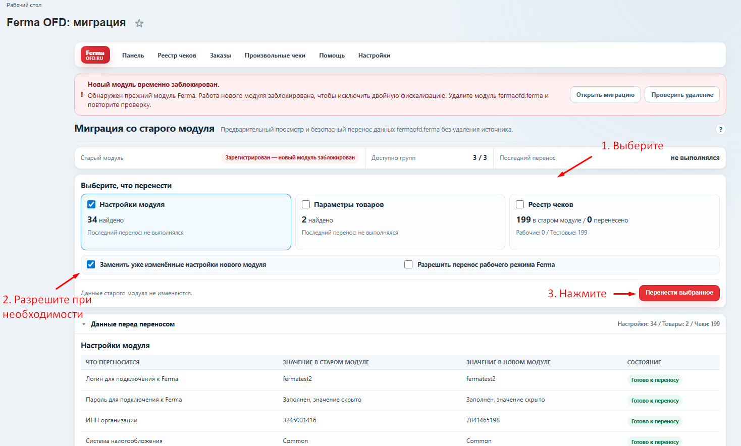Image resolution: width=741 pixels, height=446 pixels.
Task: Click 'Готово к переносу' status in ИНН row
Action: [655, 421]
